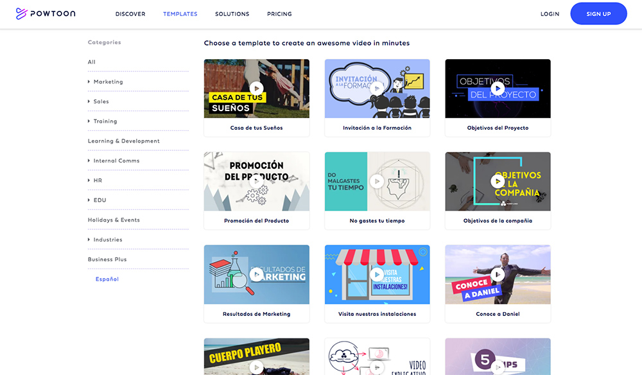Open the 5 Tips template thumbnail
642x375 pixels.
pos(498,356)
